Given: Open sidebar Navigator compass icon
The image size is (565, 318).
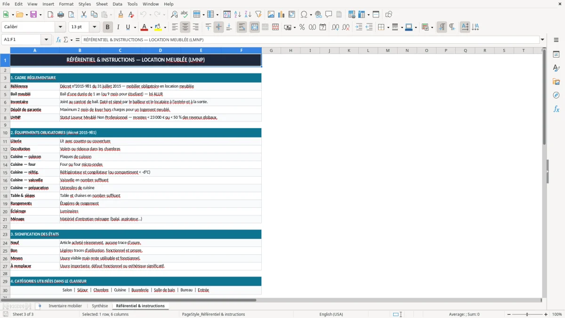Looking at the screenshot, I should tap(556, 95).
